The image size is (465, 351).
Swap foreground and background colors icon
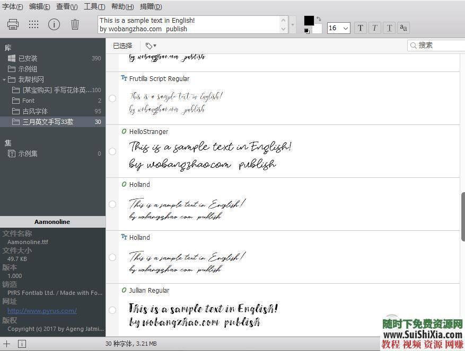(319, 19)
